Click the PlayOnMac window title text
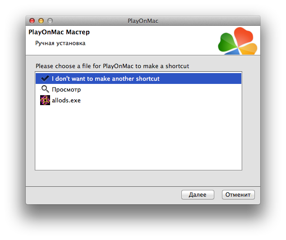This screenshot has width=286, height=240. point(143,21)
